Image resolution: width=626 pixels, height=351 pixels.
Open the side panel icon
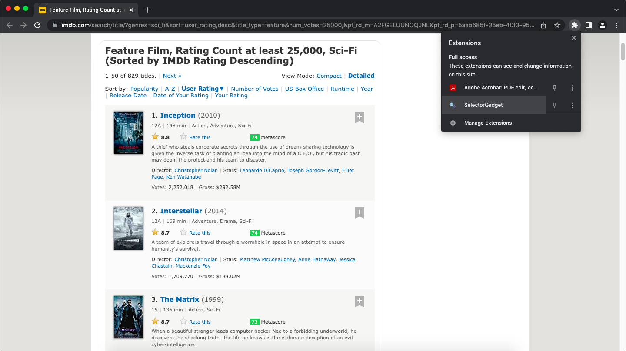[588, 25]
